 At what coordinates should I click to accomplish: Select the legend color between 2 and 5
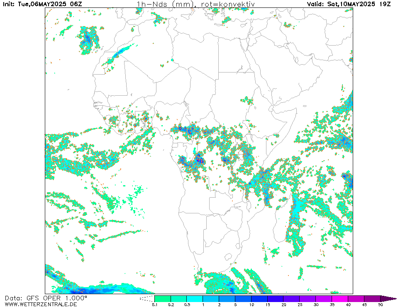click(227, 299)
